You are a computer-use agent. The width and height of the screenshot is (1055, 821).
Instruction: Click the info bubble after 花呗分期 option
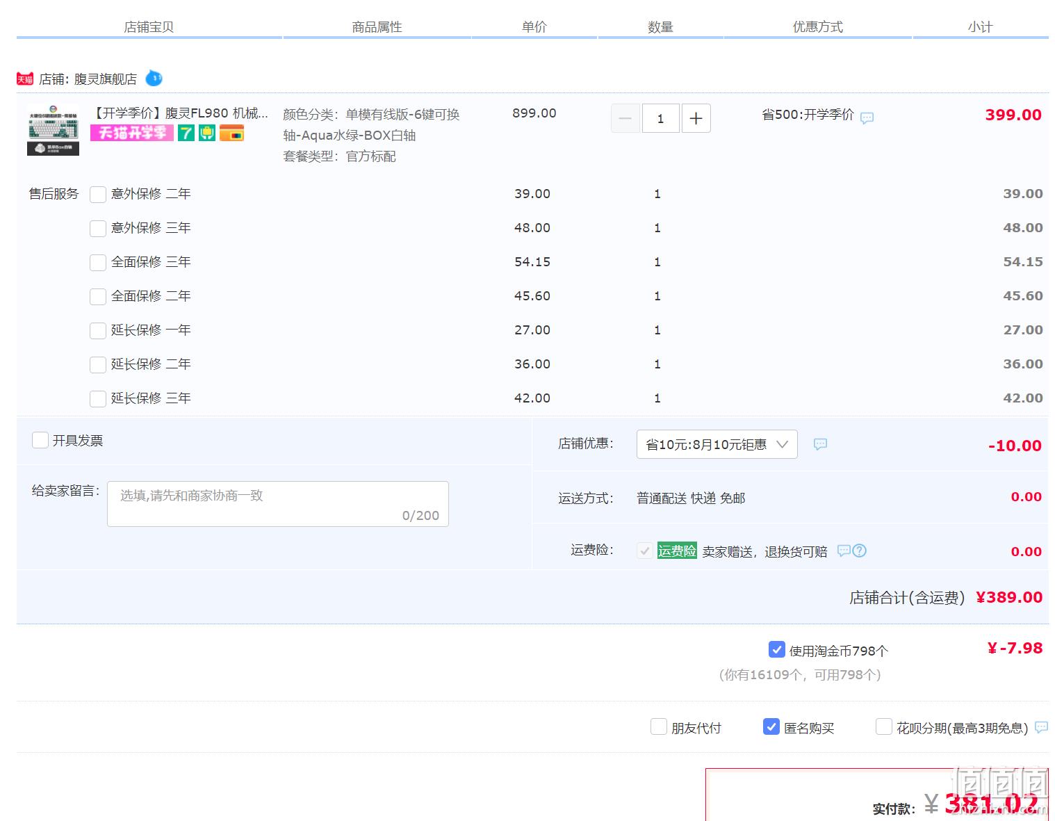(1041, 727)
